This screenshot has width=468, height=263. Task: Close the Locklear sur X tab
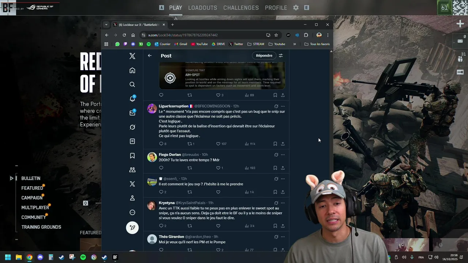(164, 25)
